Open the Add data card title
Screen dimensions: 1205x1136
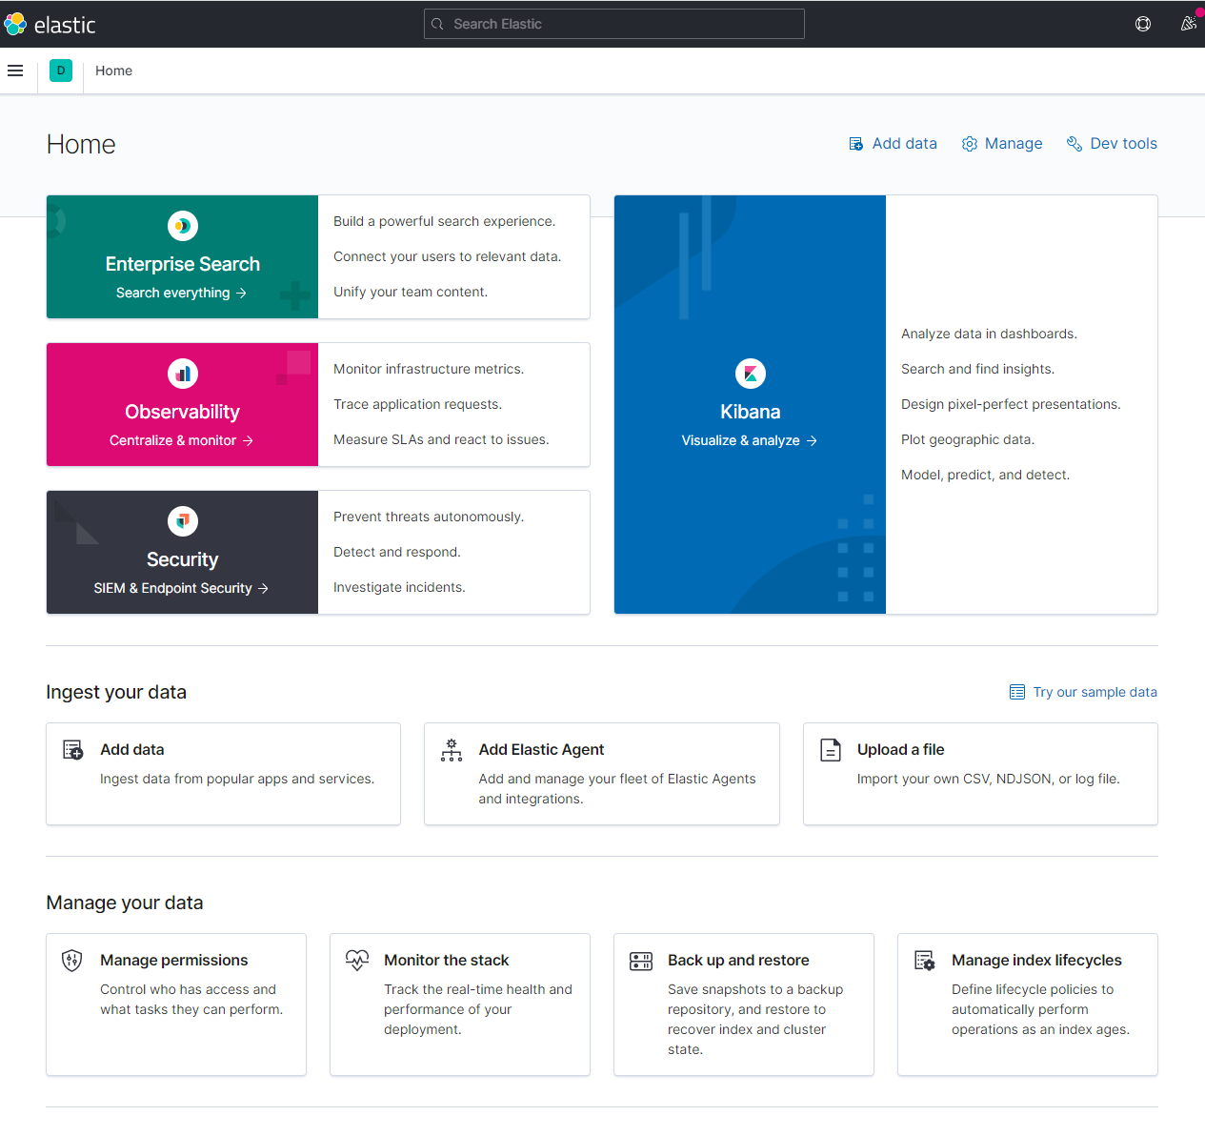(x=132, y=750)
